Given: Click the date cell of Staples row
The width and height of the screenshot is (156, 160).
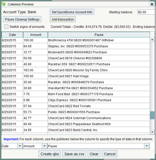Looking at the screenshot, I should (x=12, y=46).
